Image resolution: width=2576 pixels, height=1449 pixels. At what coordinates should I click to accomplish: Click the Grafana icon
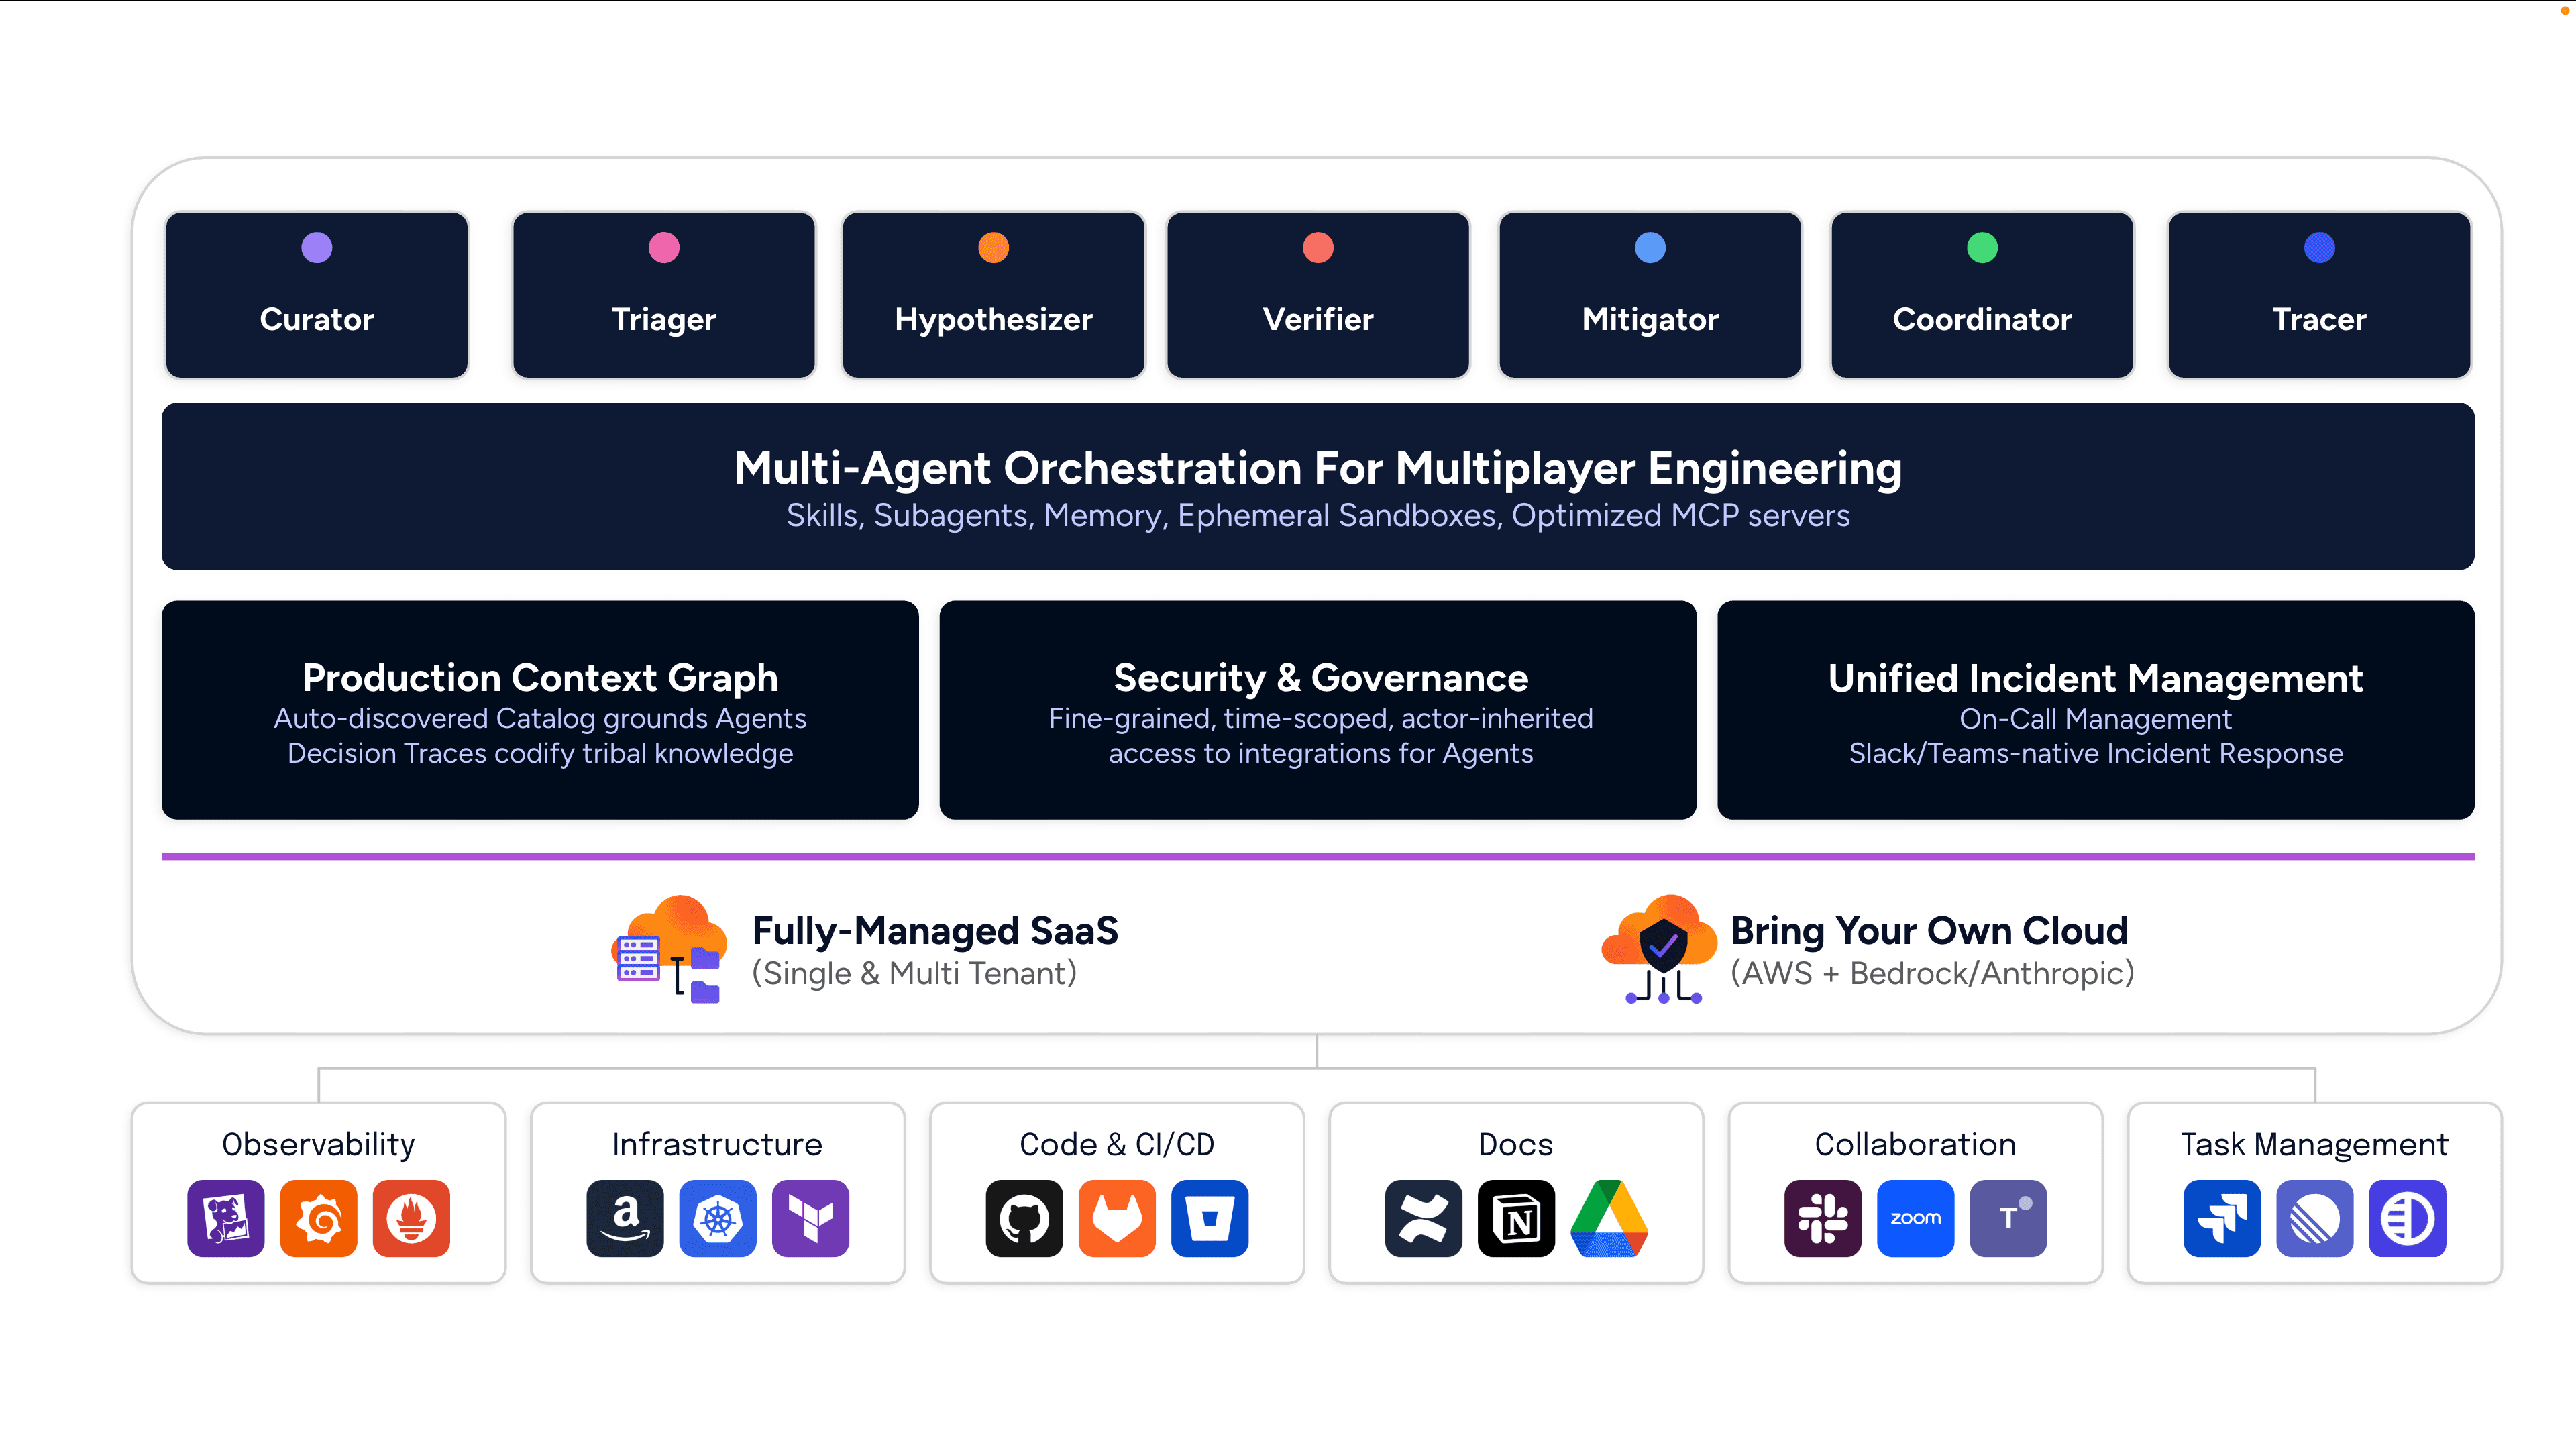point(318,1218)
